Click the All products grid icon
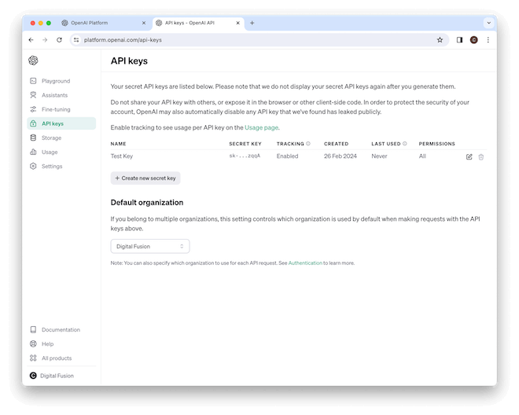 33,358
